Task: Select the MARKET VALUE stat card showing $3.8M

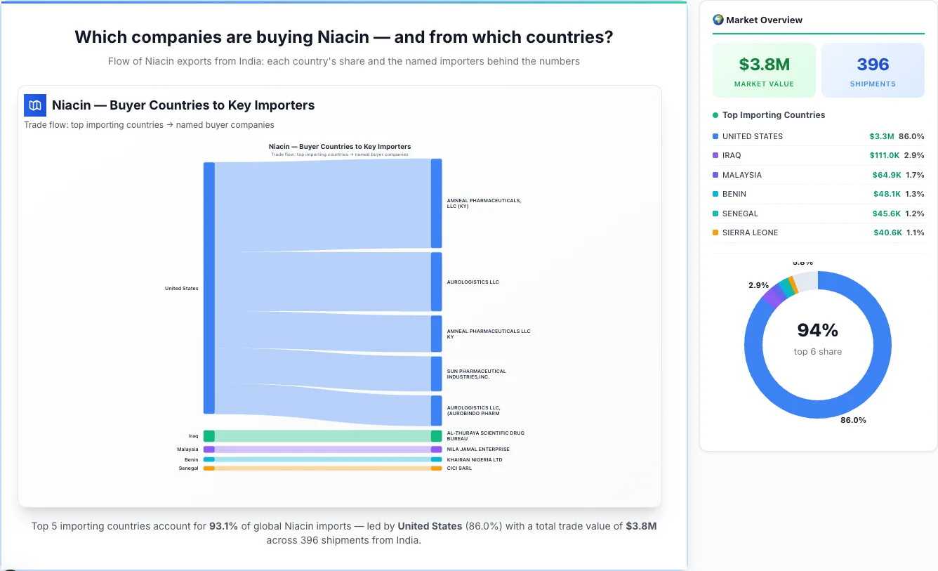Action: point(764,70)
